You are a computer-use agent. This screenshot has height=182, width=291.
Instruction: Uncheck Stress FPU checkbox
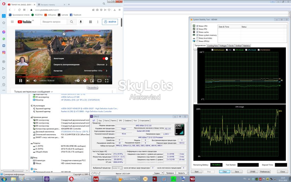click(x=197, y=29)
